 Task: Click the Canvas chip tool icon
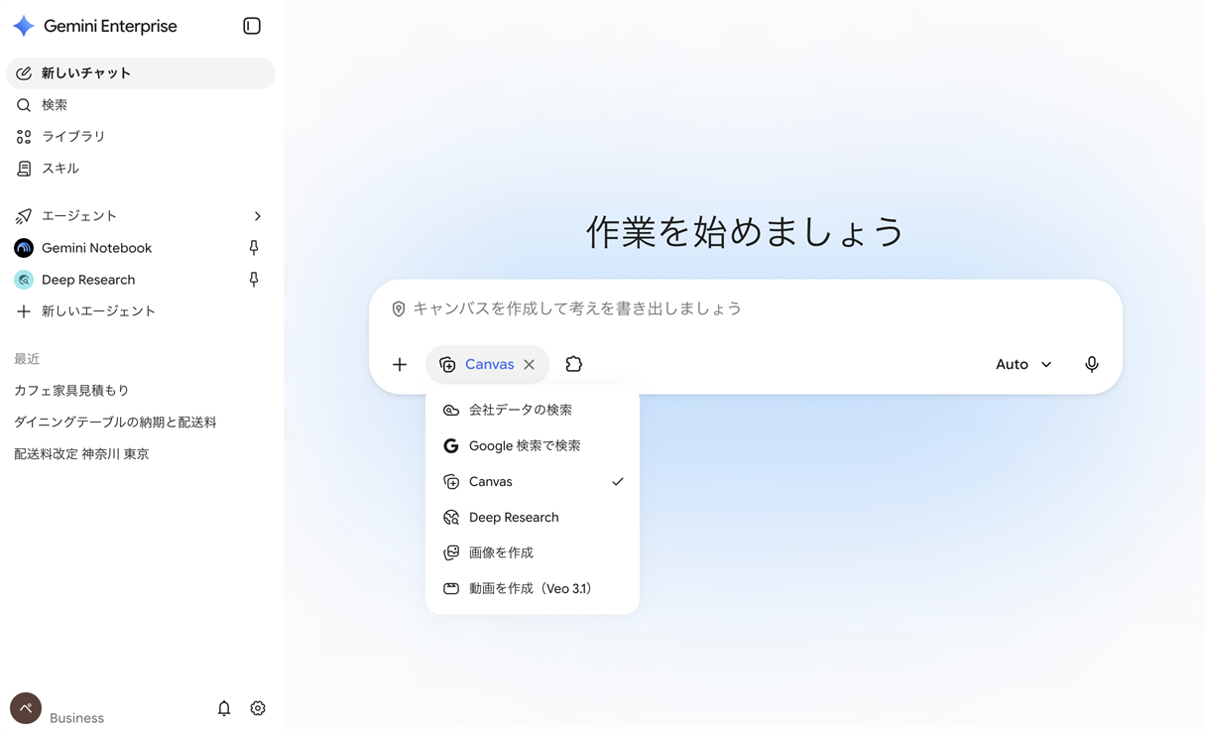(x=447, y=365)
